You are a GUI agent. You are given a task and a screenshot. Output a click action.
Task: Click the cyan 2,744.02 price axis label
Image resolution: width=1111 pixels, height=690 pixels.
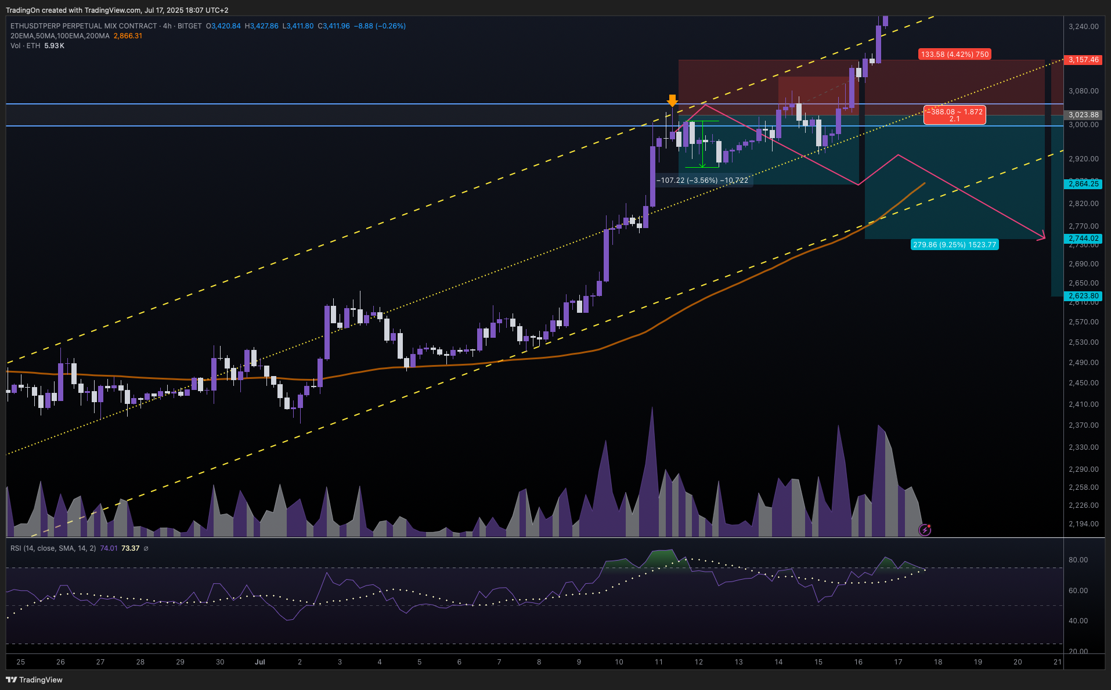[x=1083, y=239]
